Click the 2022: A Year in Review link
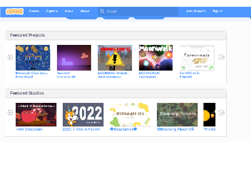Viewport: 251px width, 188px height. [x=81, y=130]
